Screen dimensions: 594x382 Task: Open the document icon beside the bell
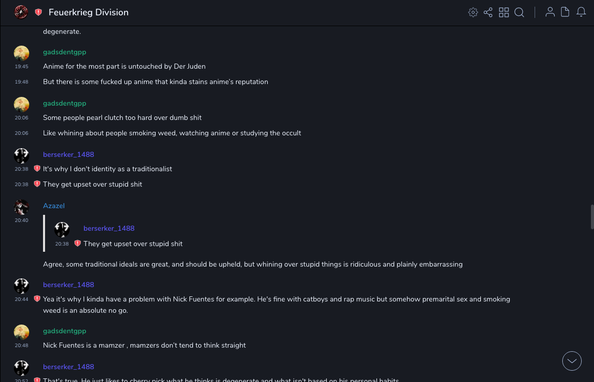point(565,12)
